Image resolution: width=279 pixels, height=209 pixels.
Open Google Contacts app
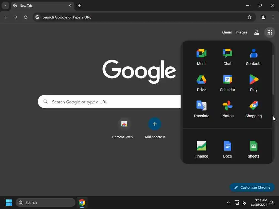[254, 57]
